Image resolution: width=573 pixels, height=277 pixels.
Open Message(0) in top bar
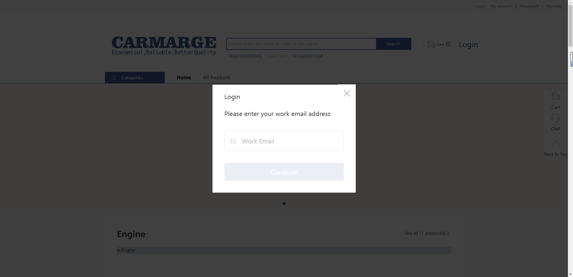tap(529, 6)
